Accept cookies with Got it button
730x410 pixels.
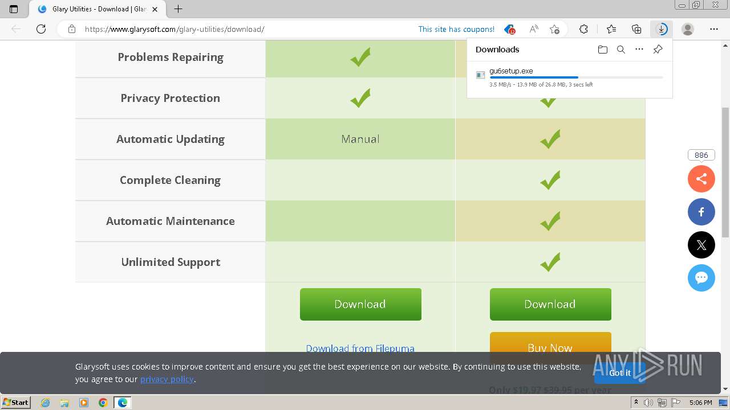tap(620, 373)
